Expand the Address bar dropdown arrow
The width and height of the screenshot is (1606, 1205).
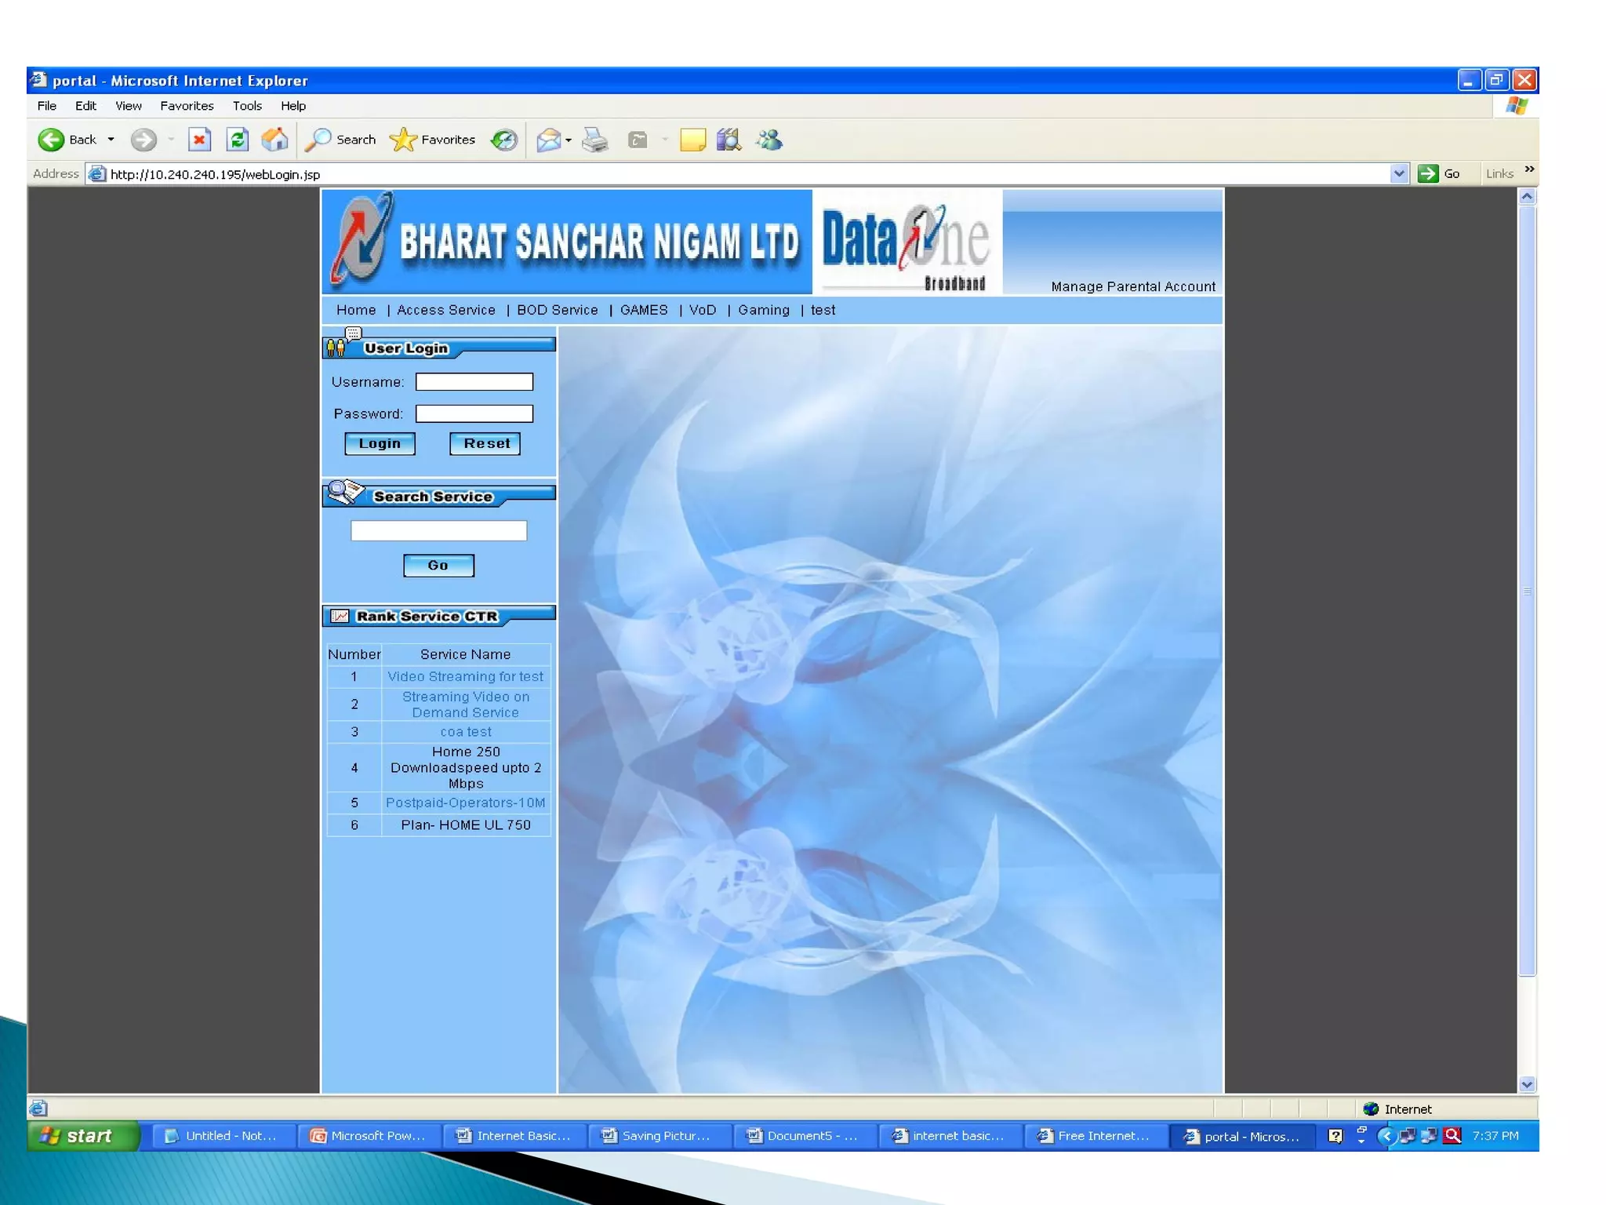(x=1399, y=173)
